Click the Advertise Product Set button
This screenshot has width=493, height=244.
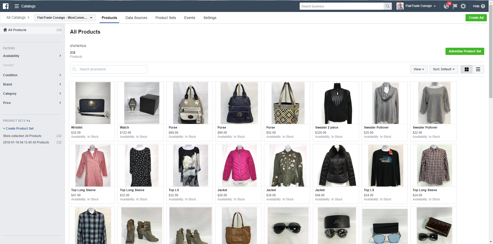tap(465, 51)
